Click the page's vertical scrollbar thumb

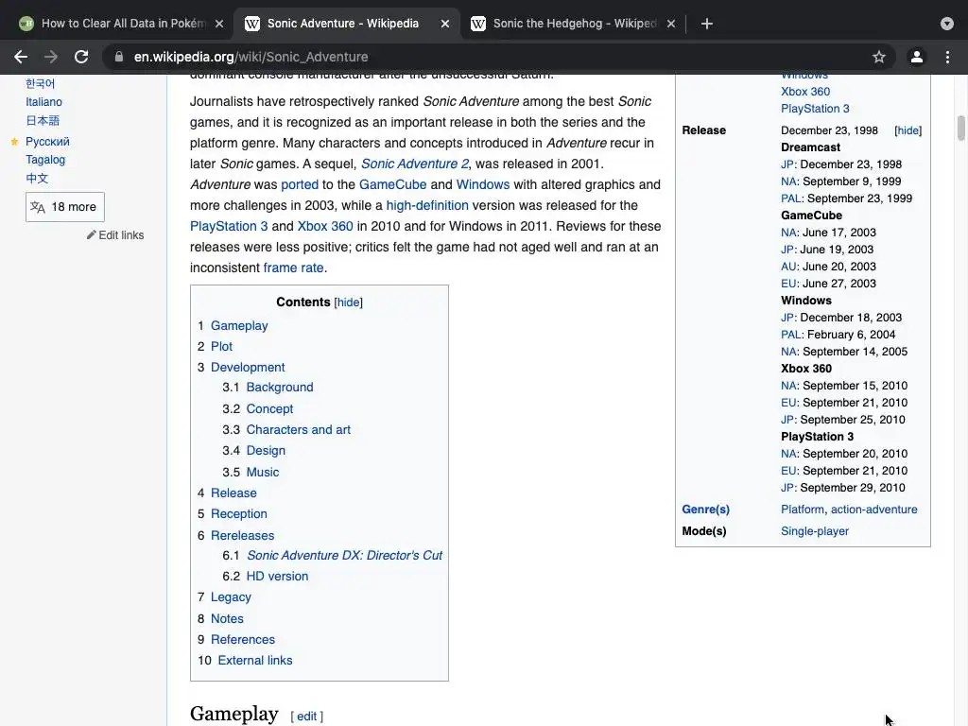[x=961, y=128]
